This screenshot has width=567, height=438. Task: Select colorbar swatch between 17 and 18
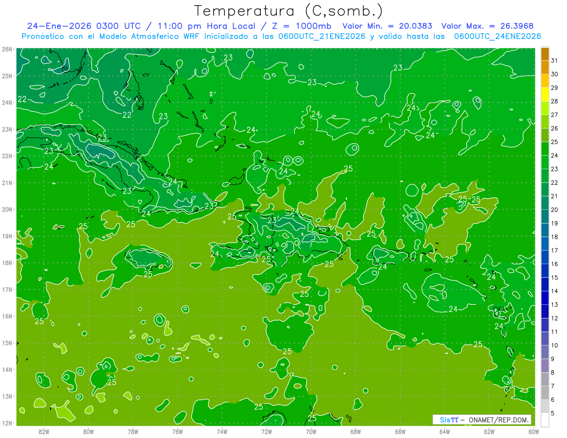tap(545, 243)
